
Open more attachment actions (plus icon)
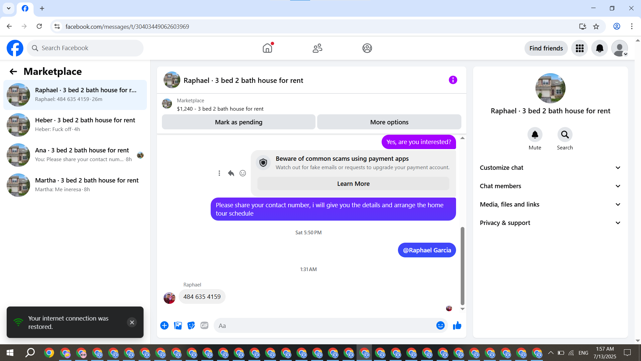(x=164, y=326)
